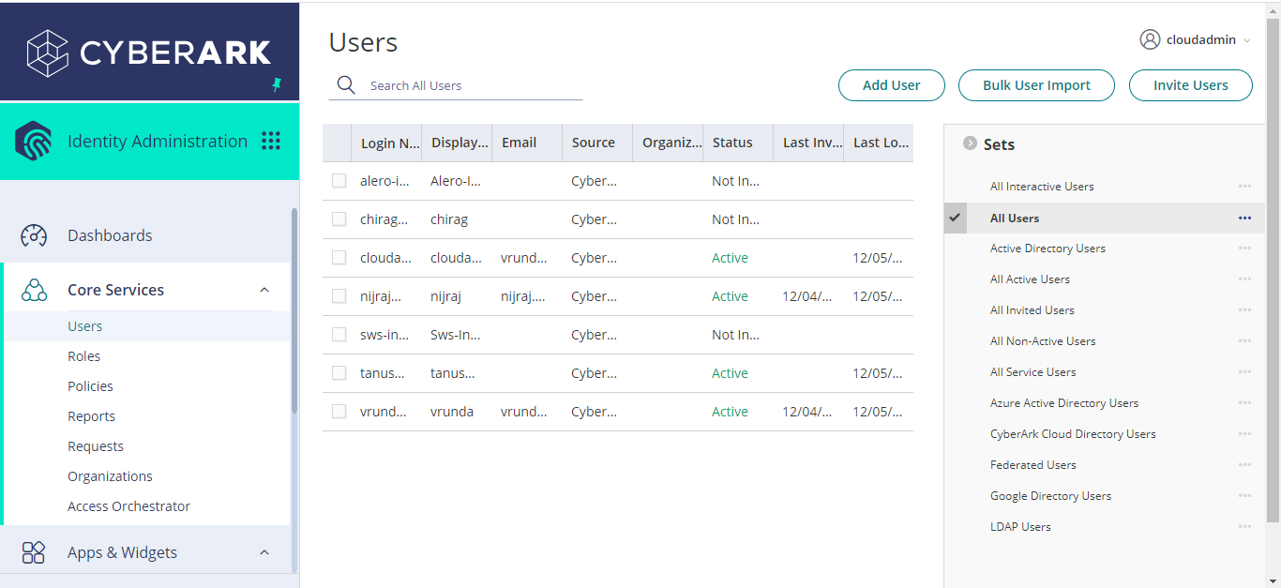
Task: Open options menu for All Invited Users set
Action: (x=1244, y=310)
